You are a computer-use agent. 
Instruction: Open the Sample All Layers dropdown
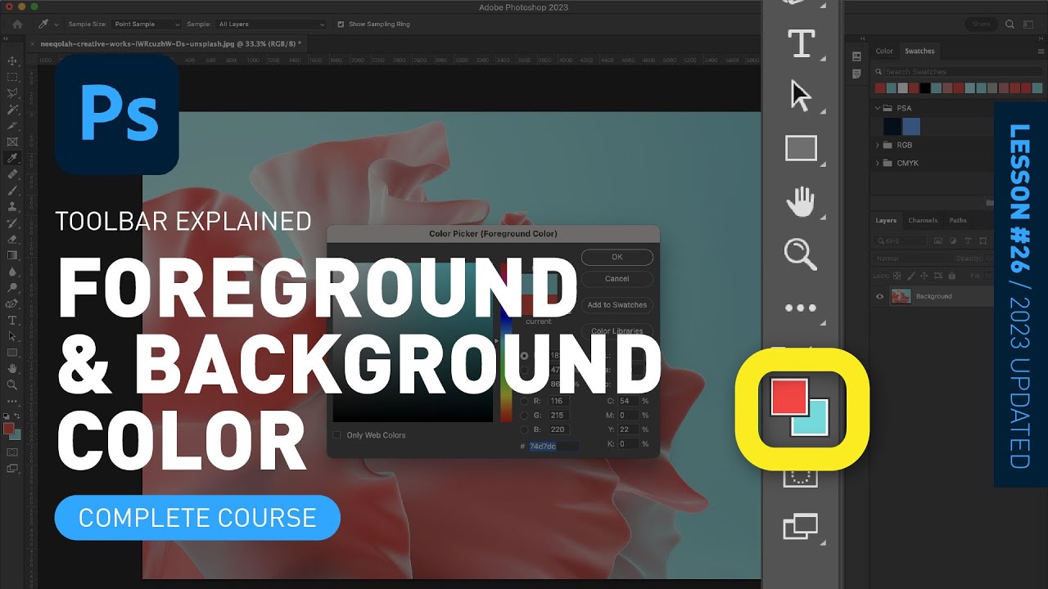coord(270,25)
